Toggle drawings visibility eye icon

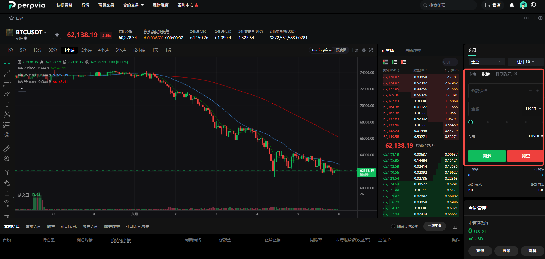[7, 203]
